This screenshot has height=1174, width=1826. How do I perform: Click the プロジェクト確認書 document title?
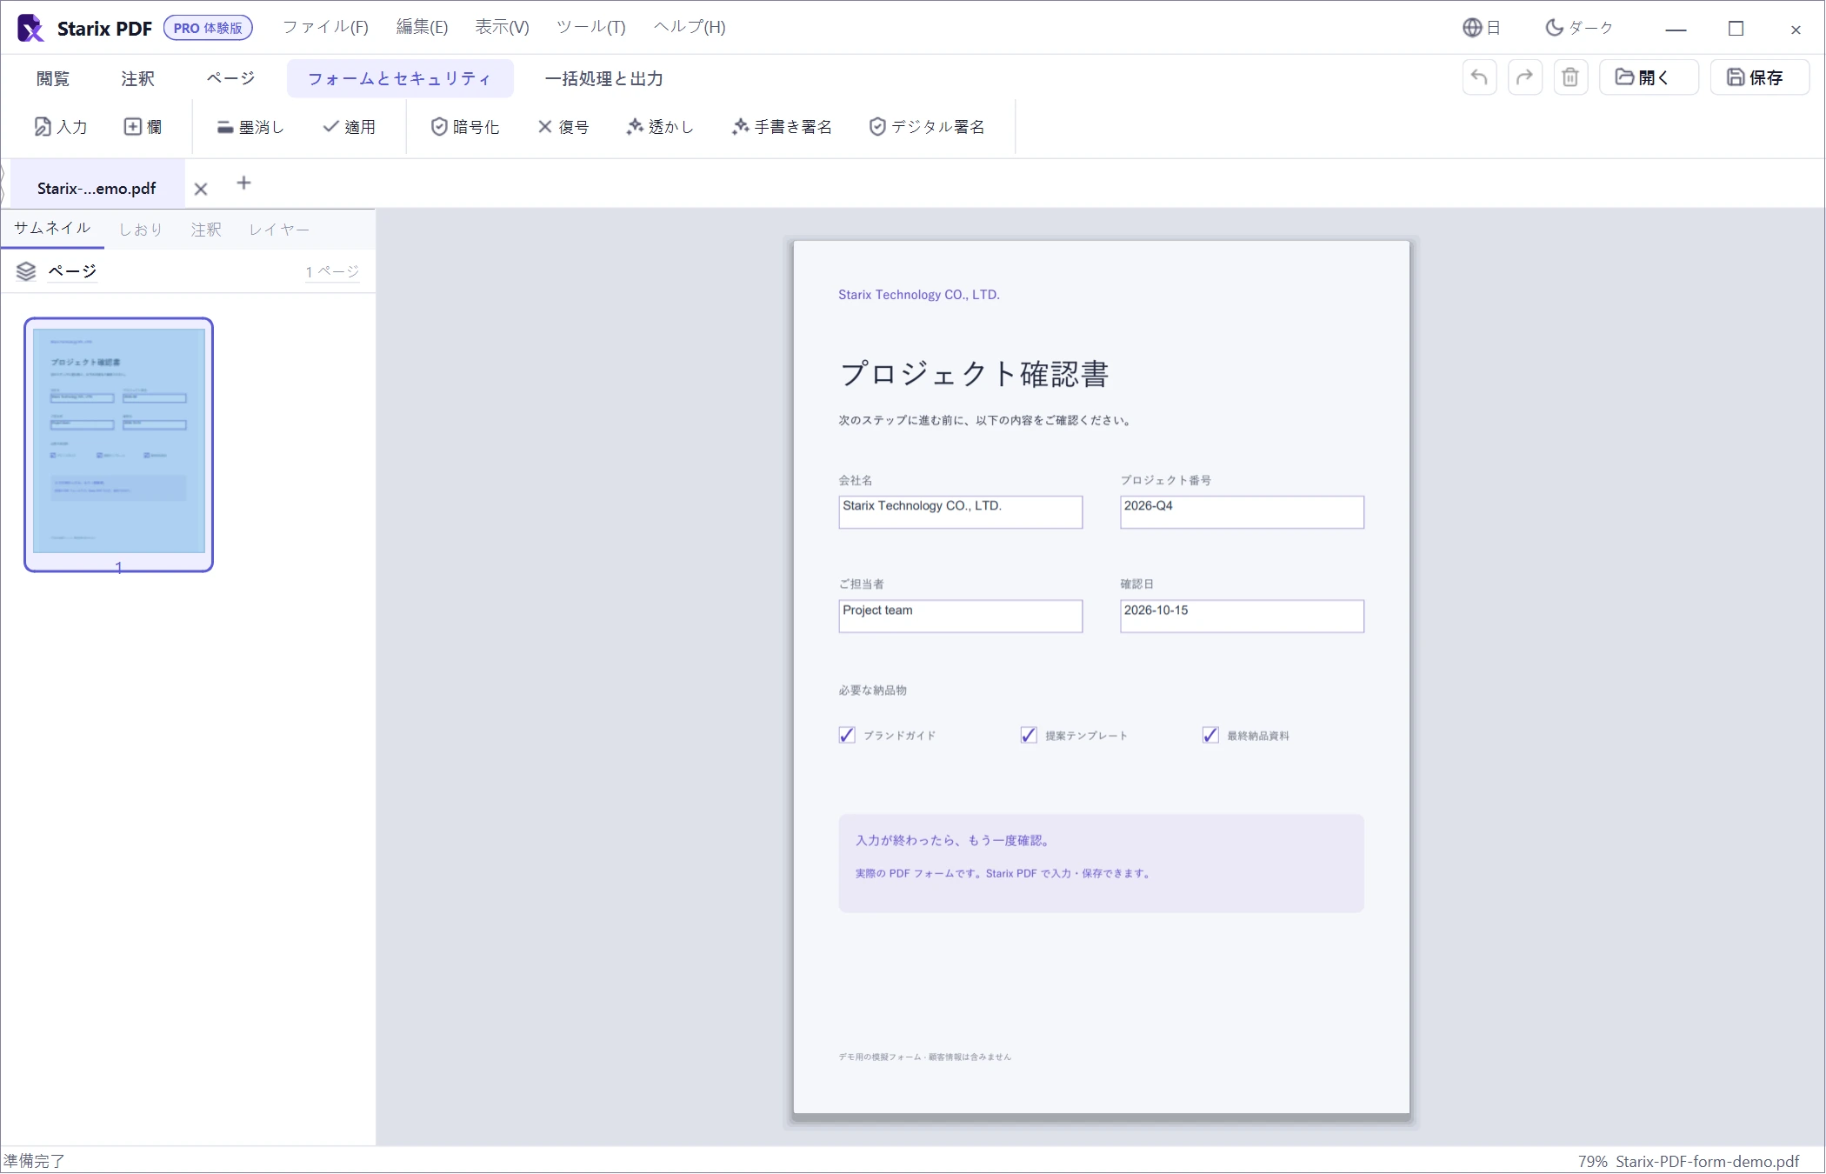pyautogui.click(x=974, y=374)
